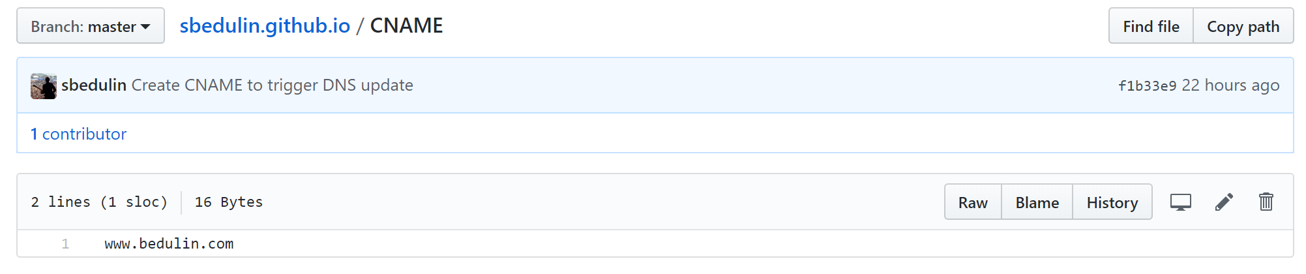Open the Branch: master dropdown
Image resolution: width=1306 pixels, height=274 pixels.
[x=91, y=26]
